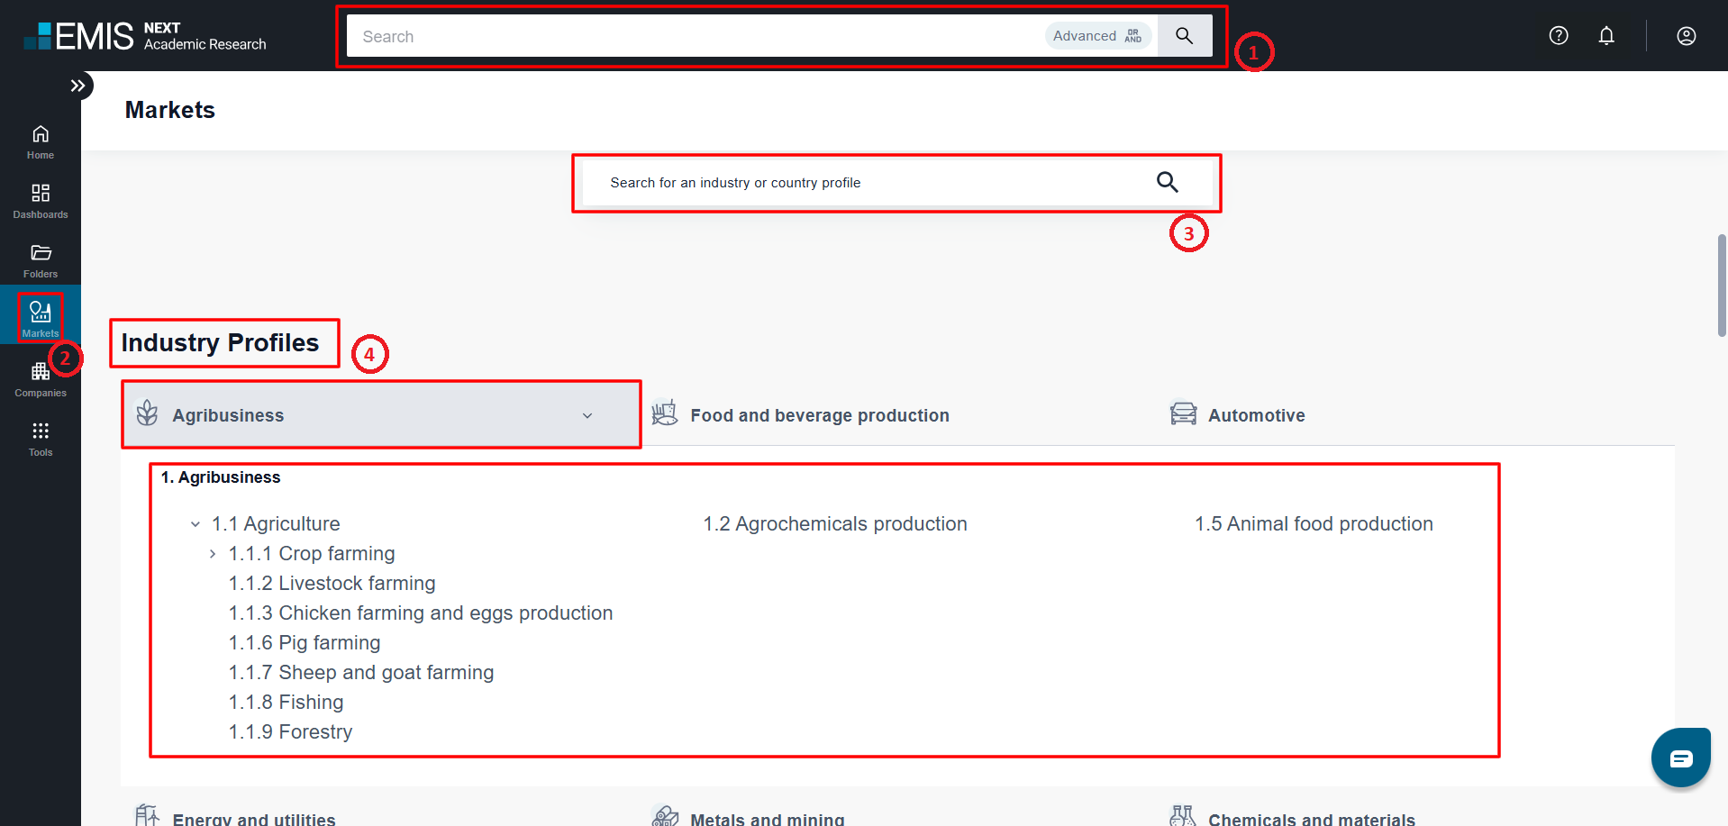
Task: Open 1.1.8 Fishing
Action: click(286, 703)
